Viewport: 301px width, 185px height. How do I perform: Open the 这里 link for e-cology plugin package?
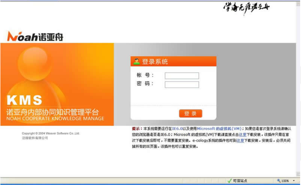[240, 141]
